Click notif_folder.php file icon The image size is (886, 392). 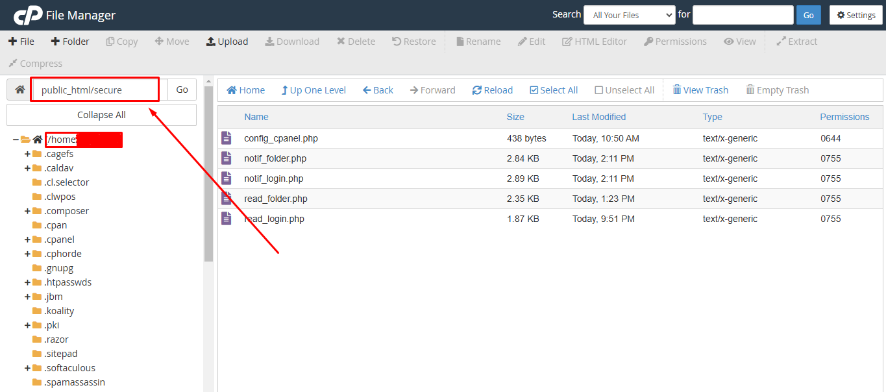click(x=226, y=158)
